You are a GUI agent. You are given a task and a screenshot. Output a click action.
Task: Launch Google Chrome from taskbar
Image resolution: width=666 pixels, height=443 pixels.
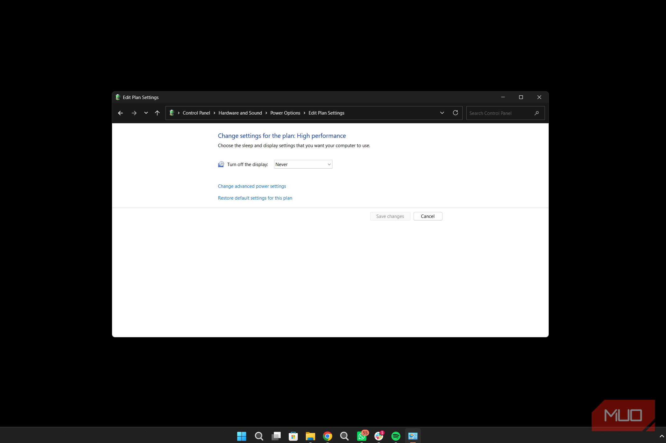pos(327,436)
